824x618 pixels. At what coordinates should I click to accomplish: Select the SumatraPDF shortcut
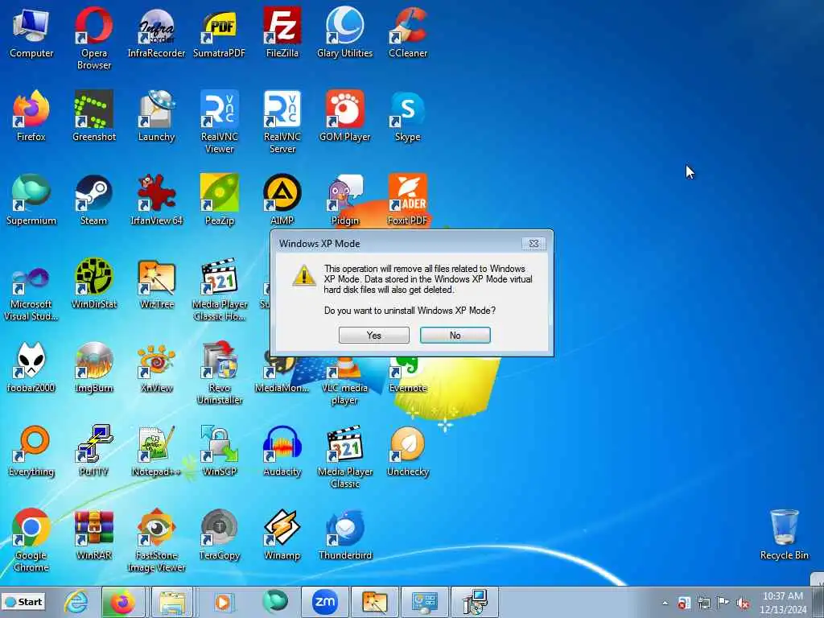[x=219, y=32]
